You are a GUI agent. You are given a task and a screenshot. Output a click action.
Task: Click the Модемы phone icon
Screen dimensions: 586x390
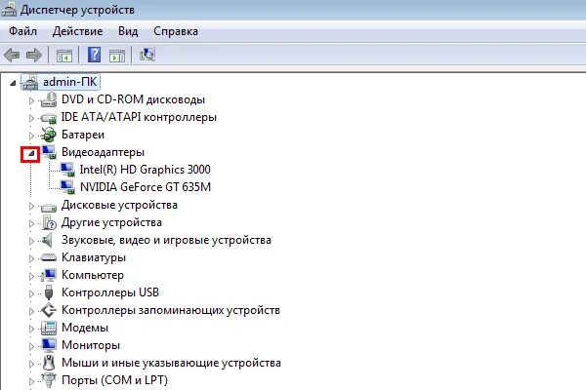coord(49,328)
